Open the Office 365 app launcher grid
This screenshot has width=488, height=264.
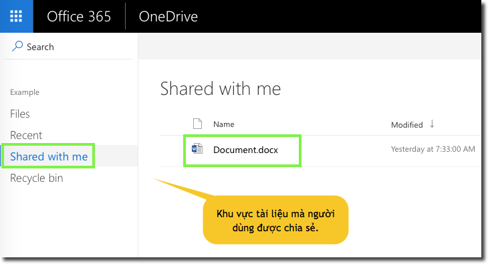pyautogui.click(x=16, y=16)
